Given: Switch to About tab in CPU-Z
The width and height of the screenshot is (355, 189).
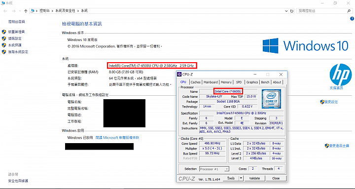Looking at the screenshot, I should point(277,82).
